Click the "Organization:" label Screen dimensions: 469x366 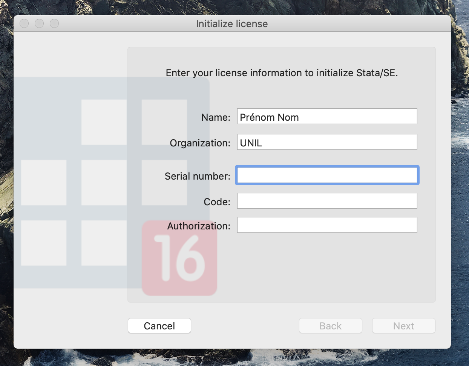coord(200,143)
